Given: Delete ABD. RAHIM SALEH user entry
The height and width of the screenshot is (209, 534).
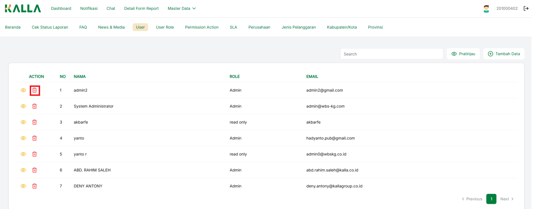Looking at the screenshot, I should click(34, 170).
